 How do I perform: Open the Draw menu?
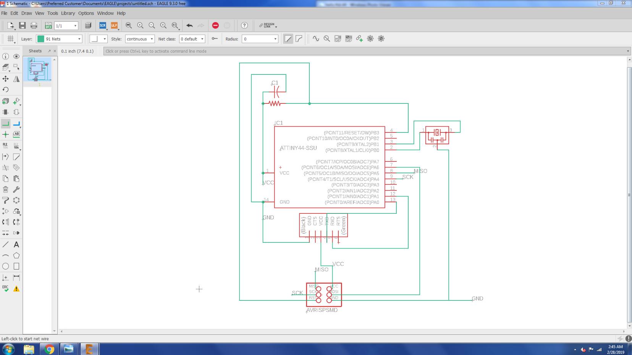pos(27,13)
